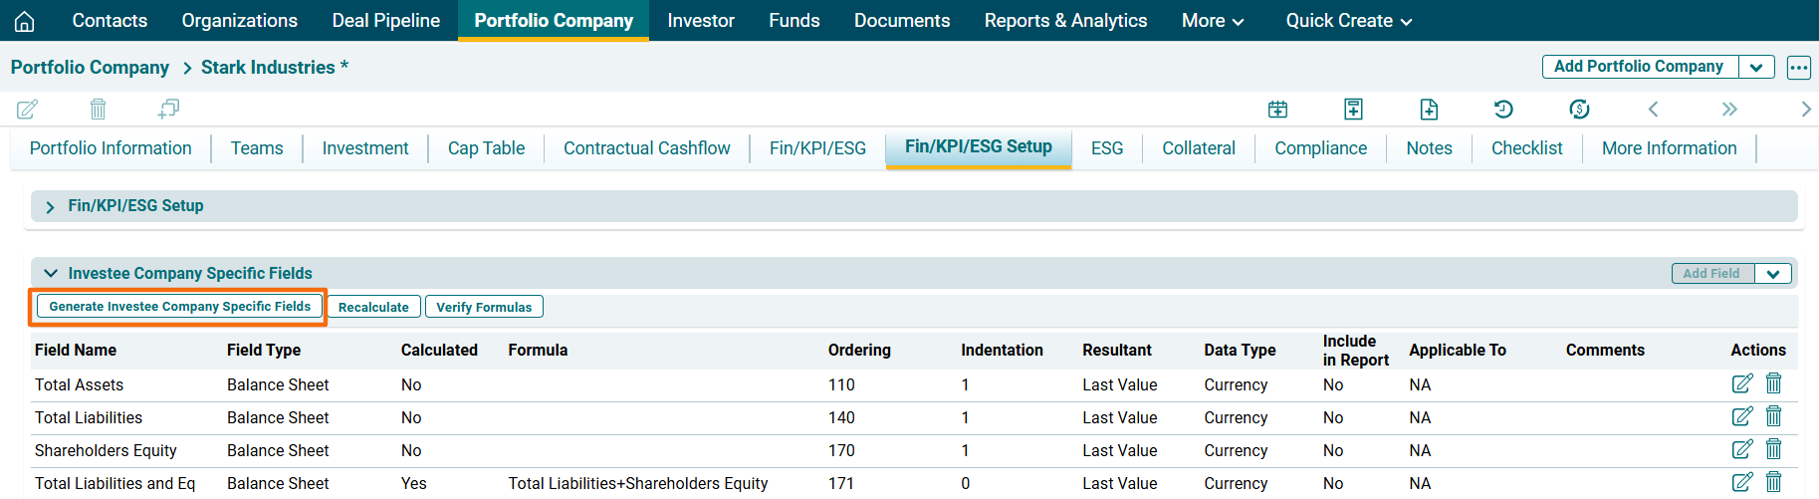The width and height of the screenshot is (1819, 499).
Task: Click Generate Investee Company Specific Fields button
Action: 179,307
